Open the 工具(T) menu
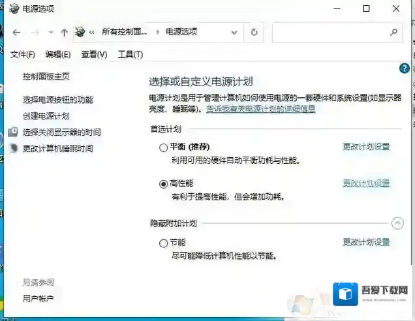 point(131,55)
